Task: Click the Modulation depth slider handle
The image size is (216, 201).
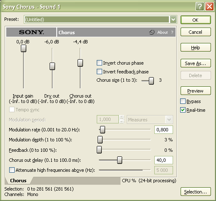Action: (100, 140)
